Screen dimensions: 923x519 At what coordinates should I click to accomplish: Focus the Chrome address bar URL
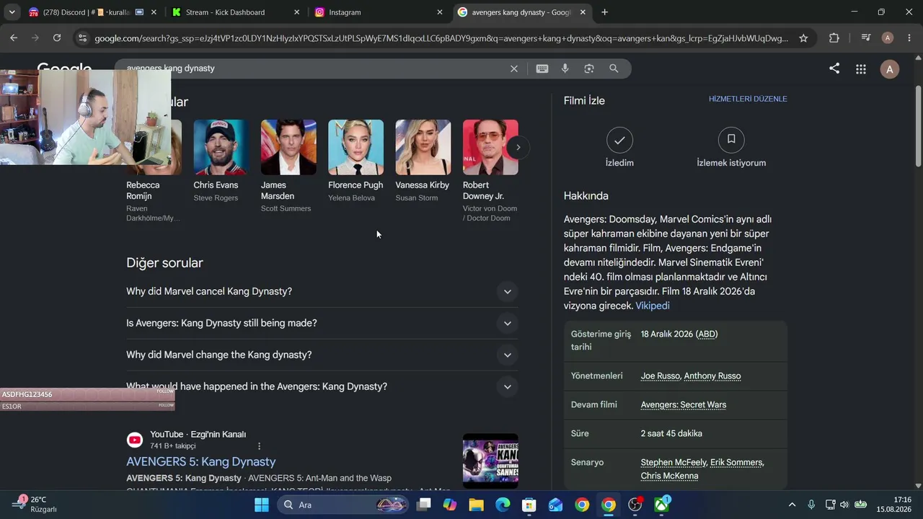[x=441, y=38]
